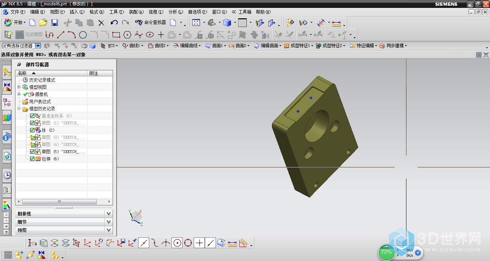
Task: Select the Line sketch tool
Action: [61, 35]
